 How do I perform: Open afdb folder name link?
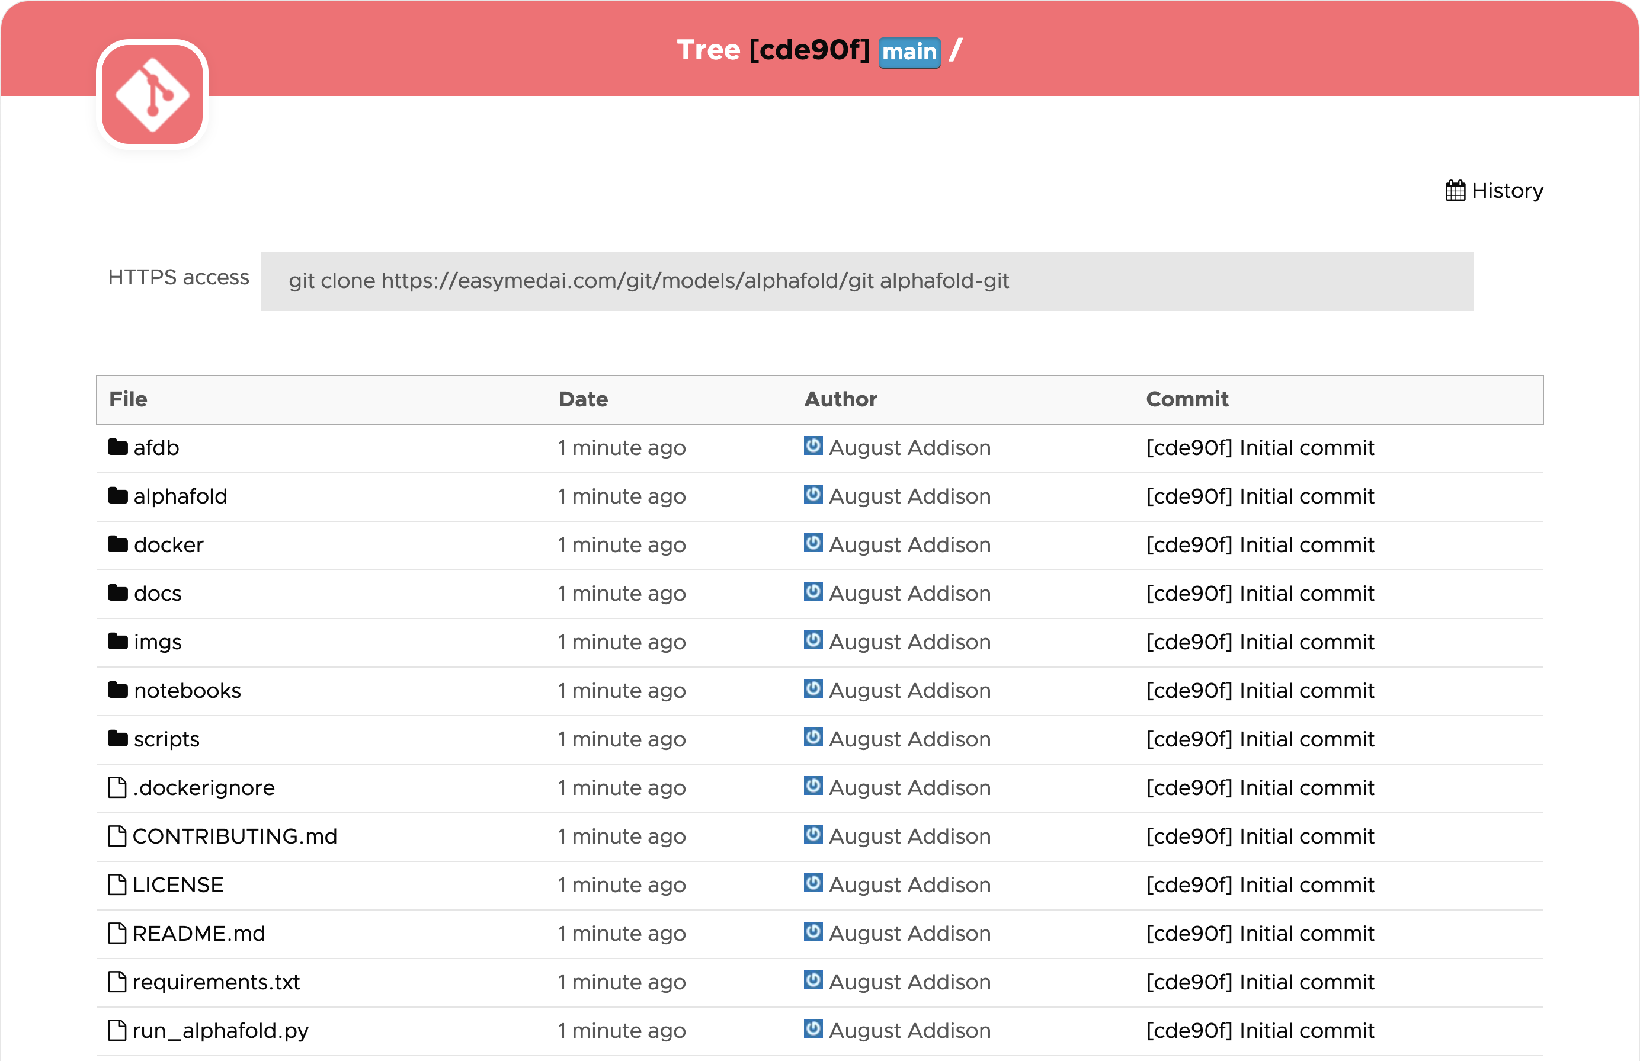[x=156, y=448]
